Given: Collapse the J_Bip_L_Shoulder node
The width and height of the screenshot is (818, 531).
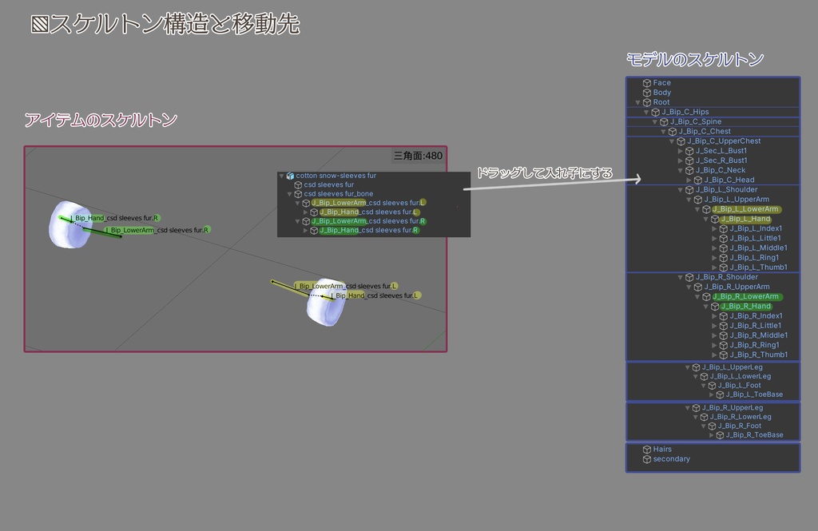Looking at the screenshot, I should click(x=681, y=190).
